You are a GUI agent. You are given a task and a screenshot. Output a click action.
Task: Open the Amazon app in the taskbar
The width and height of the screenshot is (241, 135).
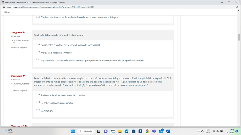click(113, 131)
